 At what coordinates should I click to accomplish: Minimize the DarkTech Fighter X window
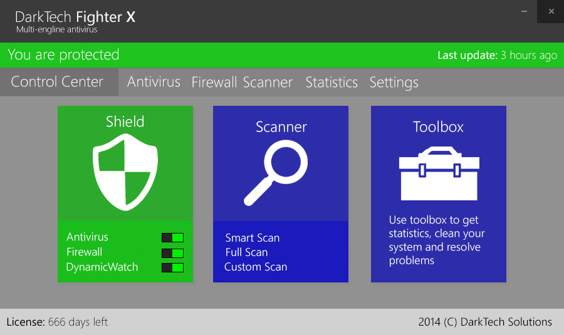pyautogui.click(x=525, y=11)
